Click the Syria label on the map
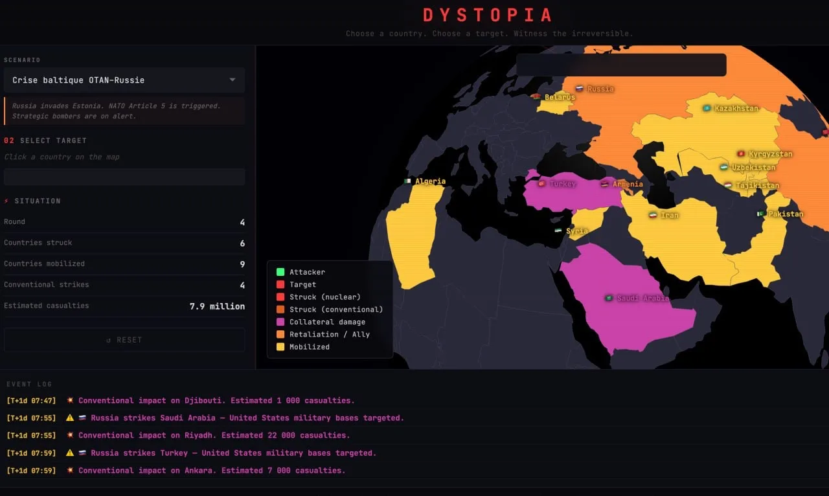Image resolution: width=829 pixels, height=496 pixels. click(x=577, y=231)
